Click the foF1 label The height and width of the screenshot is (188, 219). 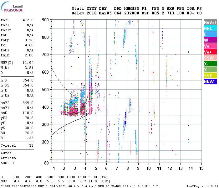5,25
